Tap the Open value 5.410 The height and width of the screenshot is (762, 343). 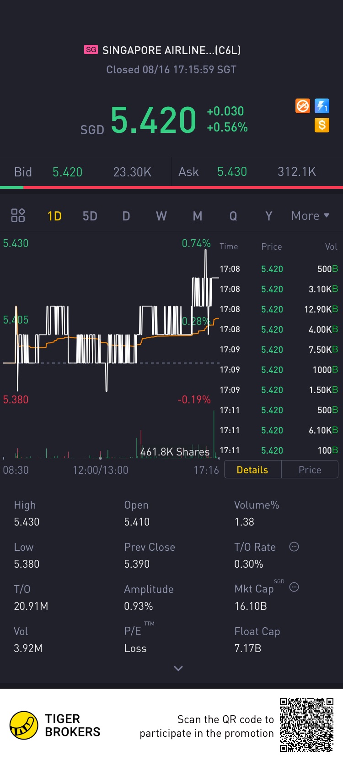point(137,522)
